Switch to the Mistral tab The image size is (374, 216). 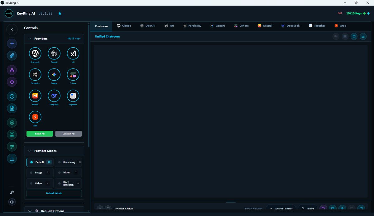click(265, 26)
